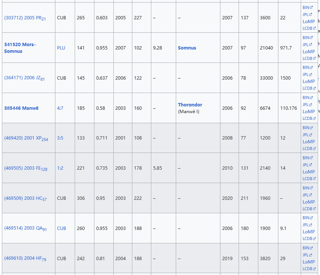Open the (303712) 2005 PR21 link
The image size is (320, 275).
[x=23, y=18]
